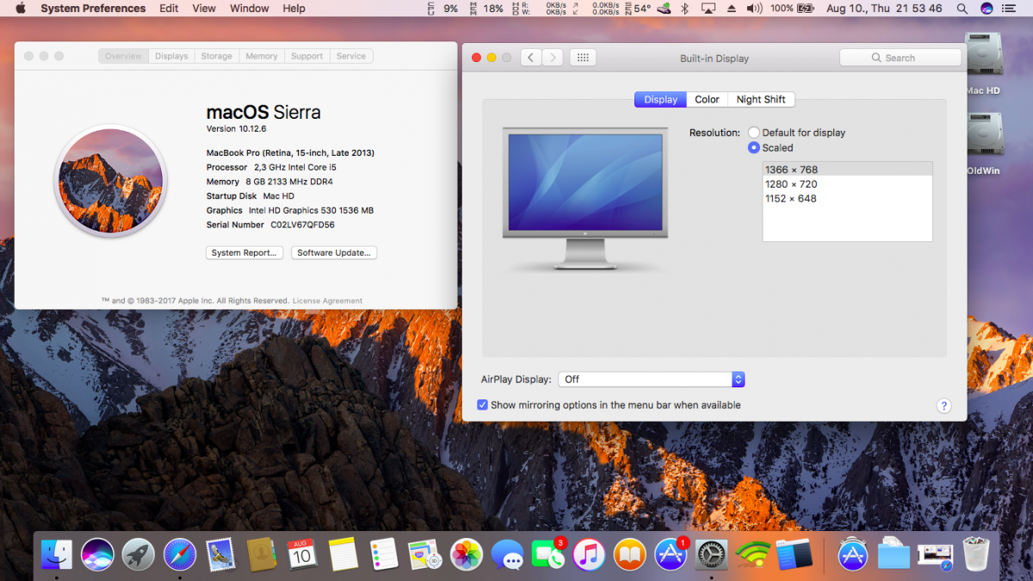Open FaceTime with the notification badge
The width and height of the screenshot is (1033, 581).
(547, 554)
